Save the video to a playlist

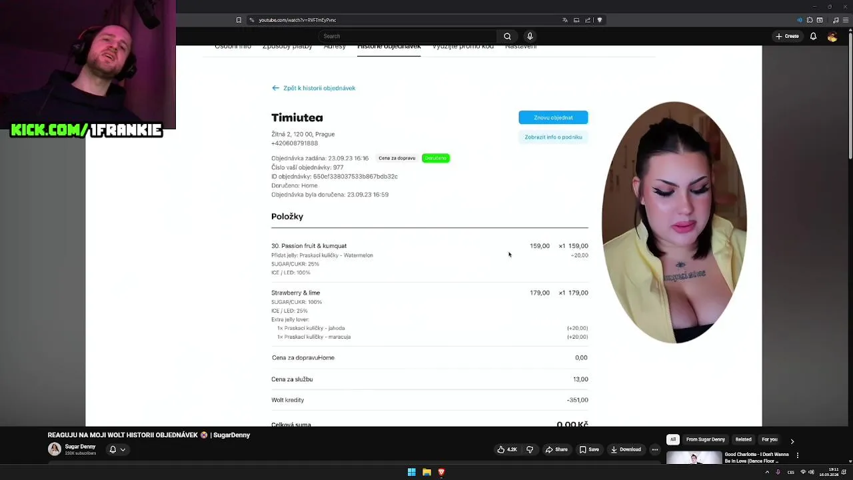pyautogui.click(x=589, y=449)
